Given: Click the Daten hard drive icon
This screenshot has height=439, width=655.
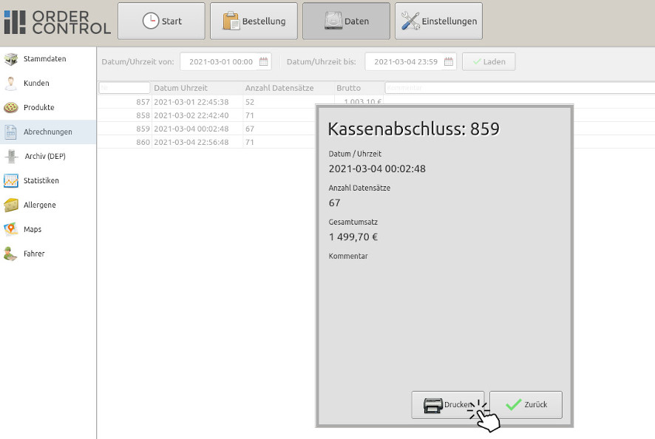Looking at the screenshot, I should click(x=333, y=21).
